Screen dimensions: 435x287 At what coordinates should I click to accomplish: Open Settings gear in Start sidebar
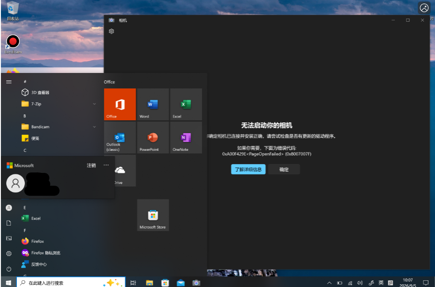point(9,253)
